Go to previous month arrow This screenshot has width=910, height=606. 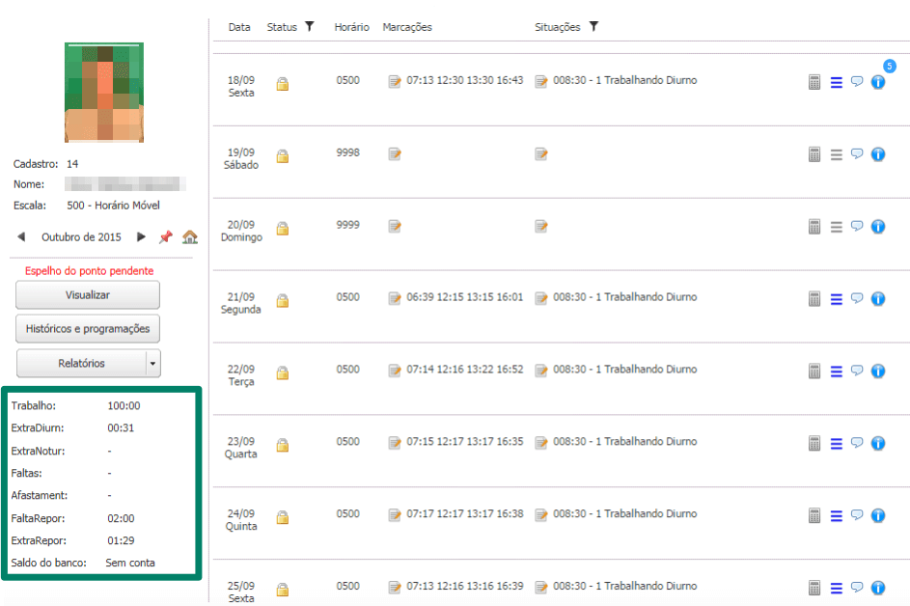click(21, 236)
